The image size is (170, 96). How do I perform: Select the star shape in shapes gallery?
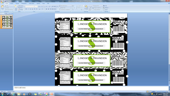(x=82, y=10)
